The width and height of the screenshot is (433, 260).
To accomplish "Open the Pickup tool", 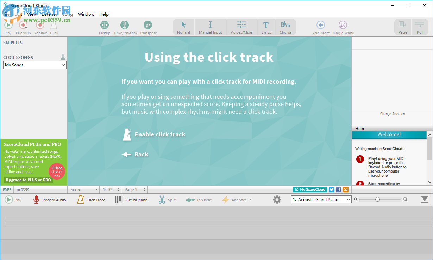I will [x=105, y=27].
